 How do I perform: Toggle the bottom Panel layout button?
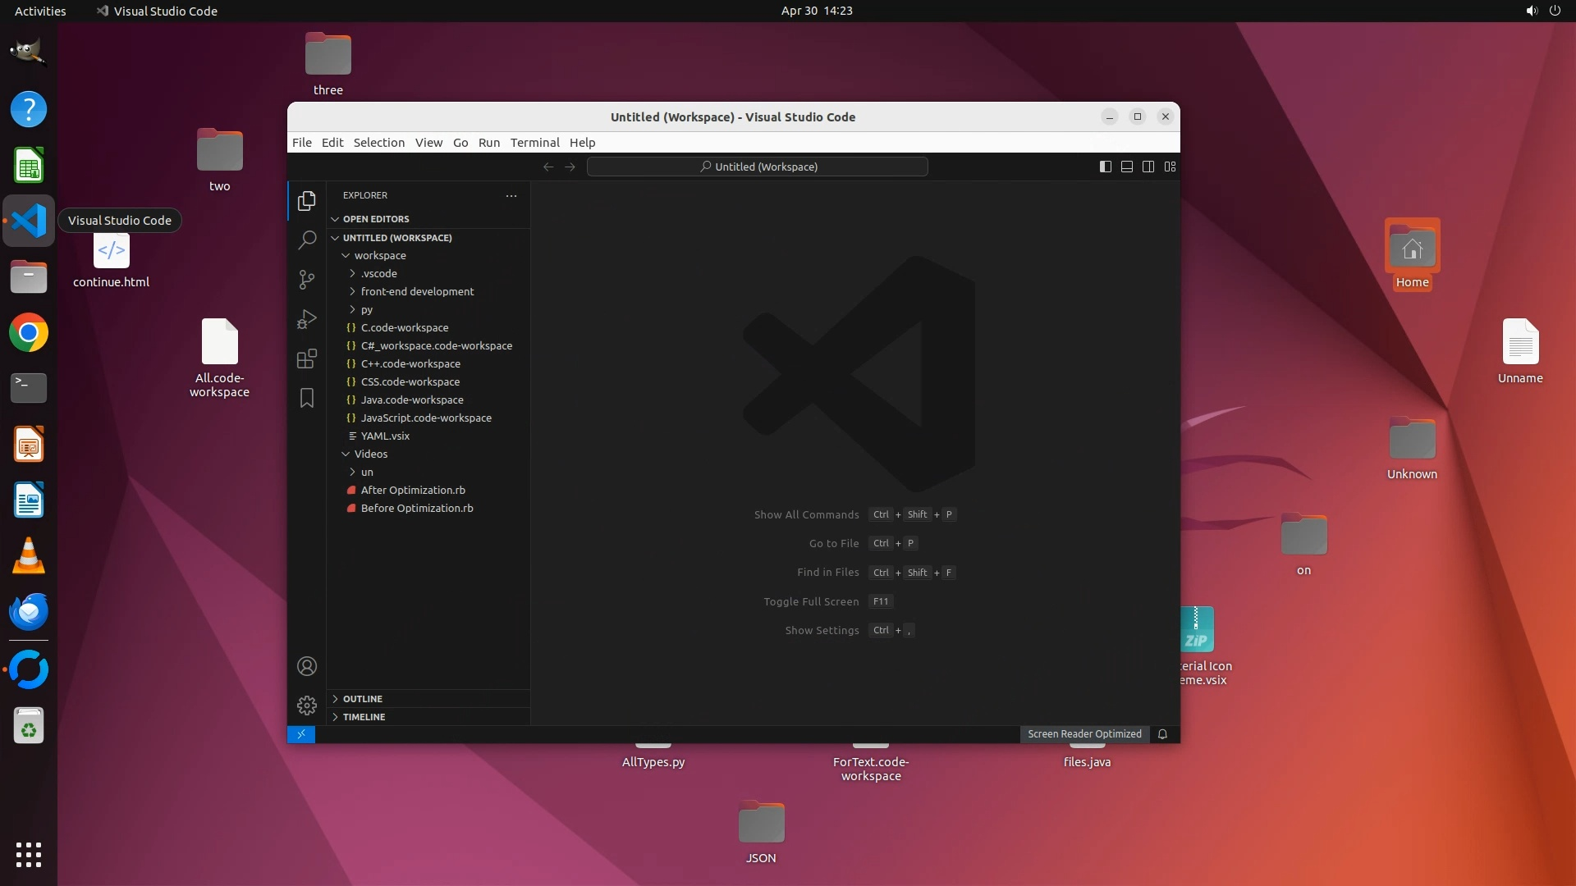[x=1127, y=167]
